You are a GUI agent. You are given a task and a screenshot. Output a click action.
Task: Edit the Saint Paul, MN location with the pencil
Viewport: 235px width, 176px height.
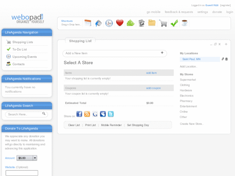[x=223, y=59]
